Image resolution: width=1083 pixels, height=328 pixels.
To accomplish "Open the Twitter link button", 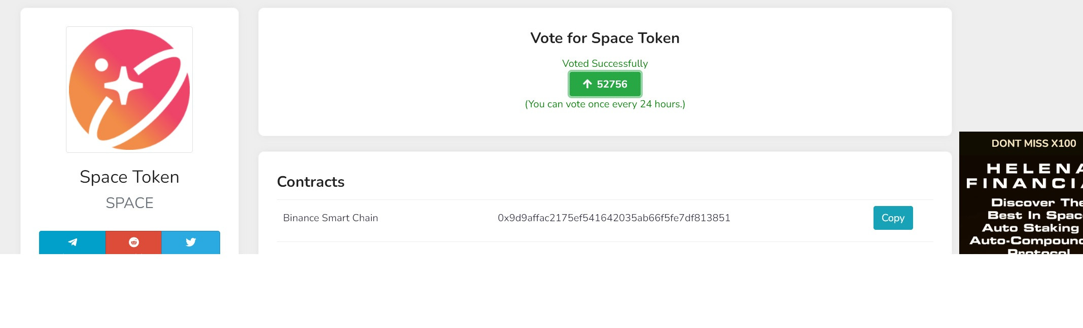I will tap(191, 242).
